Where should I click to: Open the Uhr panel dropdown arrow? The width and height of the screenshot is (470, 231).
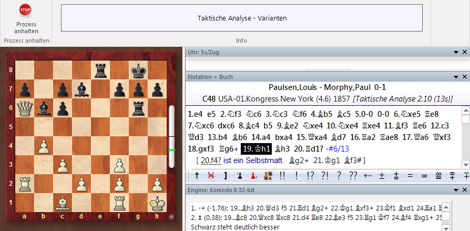coord(456,52)
